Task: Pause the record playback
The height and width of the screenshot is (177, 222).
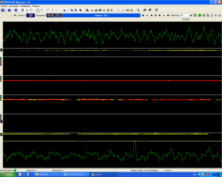Action: point(155,16)
